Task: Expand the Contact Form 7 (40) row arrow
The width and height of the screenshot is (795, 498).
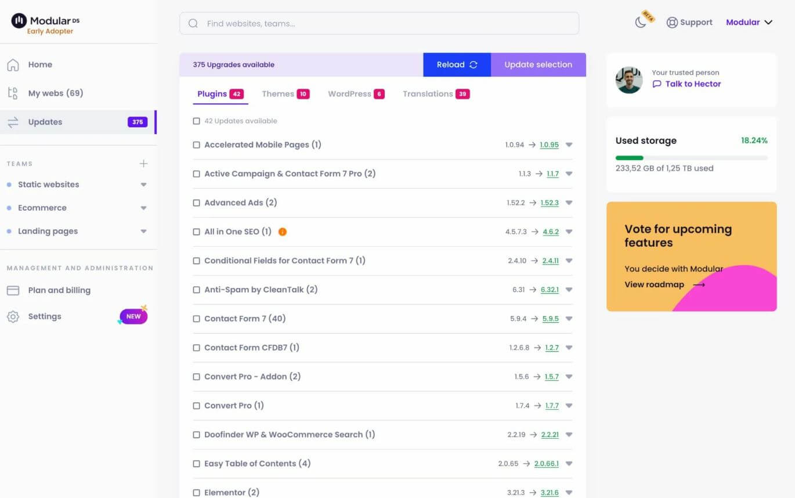Action: click(569, 319)
